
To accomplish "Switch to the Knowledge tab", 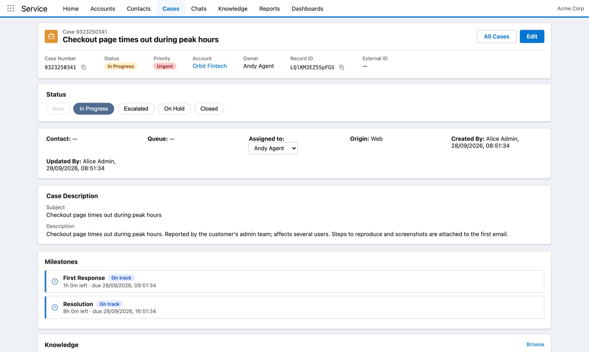I will coord(233,8).
